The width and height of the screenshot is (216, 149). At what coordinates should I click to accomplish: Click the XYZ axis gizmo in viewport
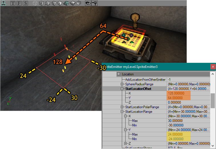click(x=9, y=101)
